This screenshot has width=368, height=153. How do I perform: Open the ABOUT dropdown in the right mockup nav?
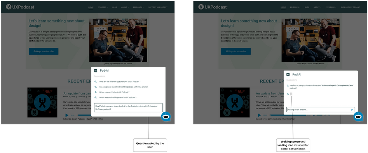[317, 7]
